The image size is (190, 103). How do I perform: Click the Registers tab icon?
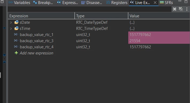[x=108, y=2]
